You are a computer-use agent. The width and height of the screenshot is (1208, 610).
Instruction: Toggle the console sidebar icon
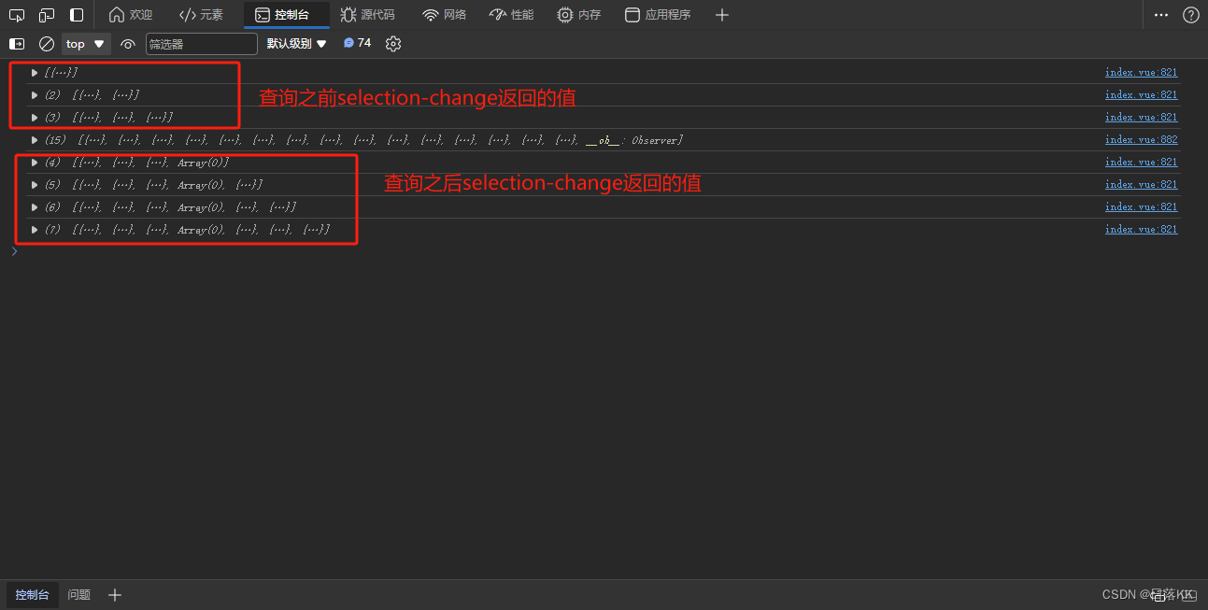(17, 44)
